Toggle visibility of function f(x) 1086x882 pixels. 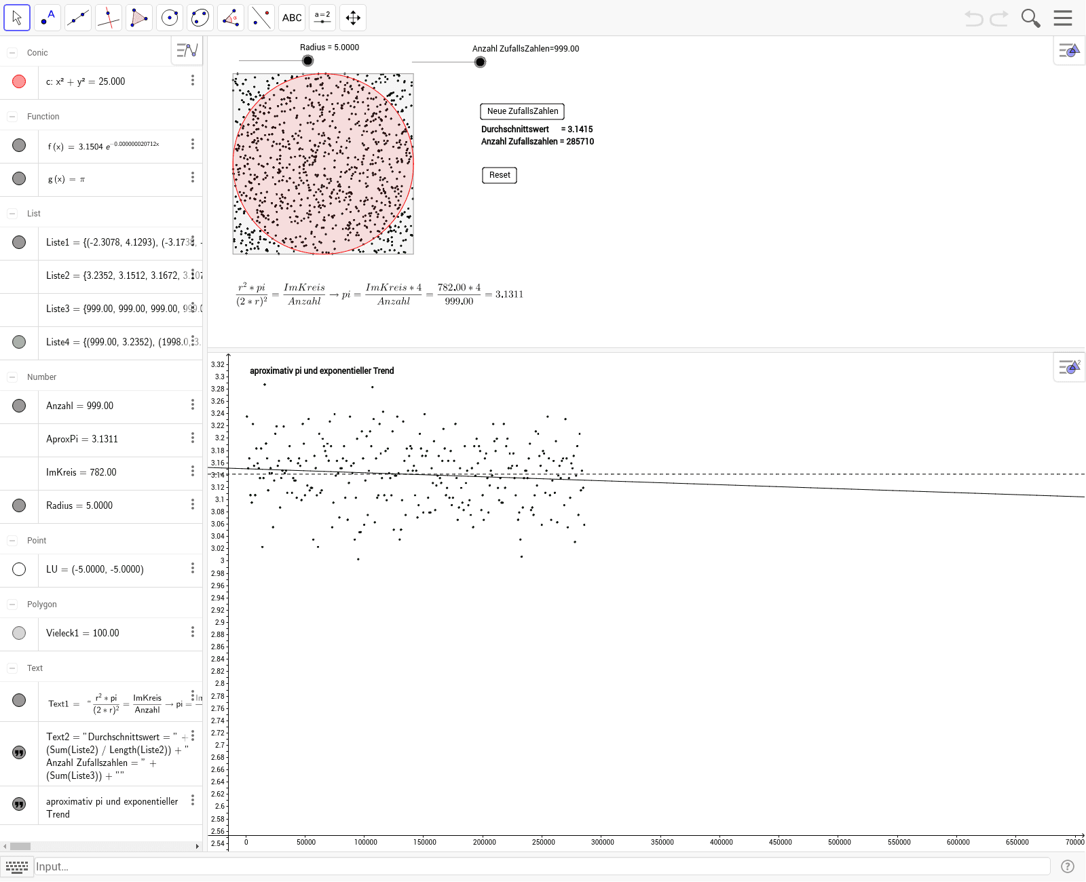point(19,145)
